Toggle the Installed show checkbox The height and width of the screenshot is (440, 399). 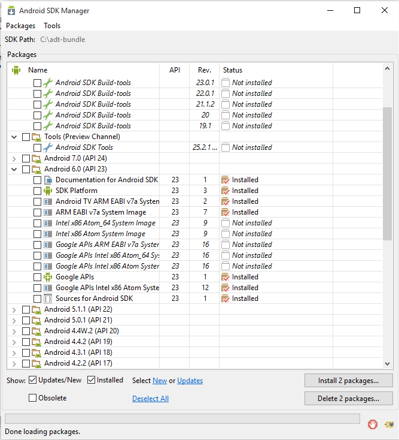click(91, 380)
